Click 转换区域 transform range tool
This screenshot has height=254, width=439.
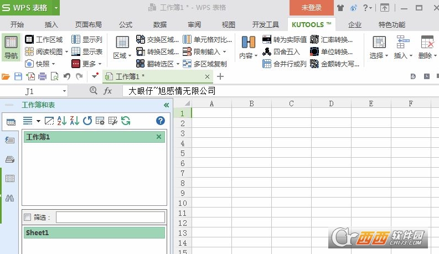pyautogui.click(x=157, y=52)
